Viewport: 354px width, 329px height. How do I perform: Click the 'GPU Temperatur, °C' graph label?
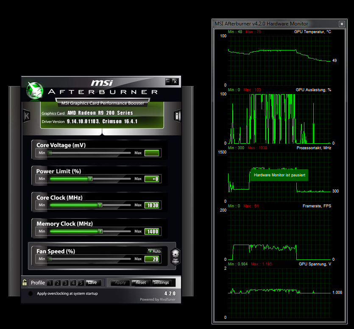312,32
